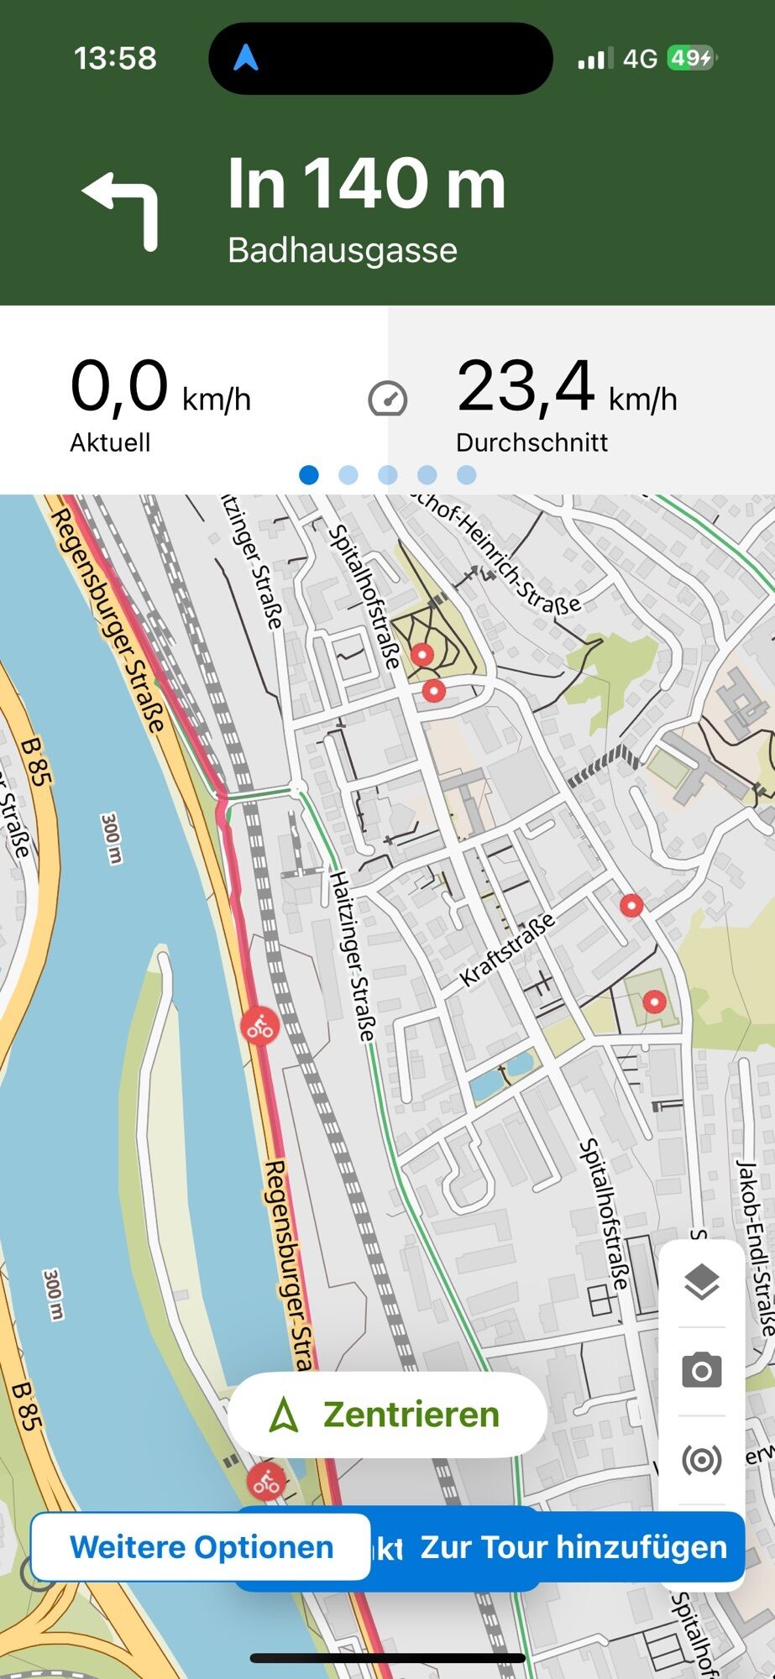Tap the Durchschnitt average speed panel
This screenshot has height=1679, width=775.
[581, 403]
